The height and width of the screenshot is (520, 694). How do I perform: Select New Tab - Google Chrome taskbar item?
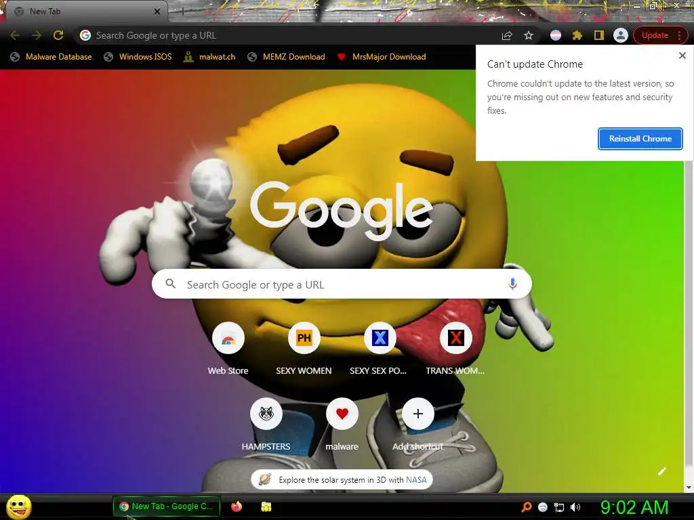[x=167, y=506]
